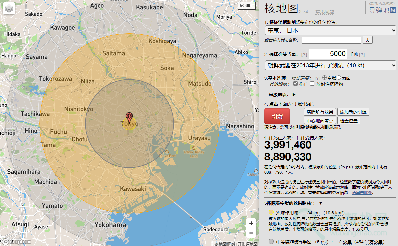Open the warhead preset dropdown

click(330, 65)
